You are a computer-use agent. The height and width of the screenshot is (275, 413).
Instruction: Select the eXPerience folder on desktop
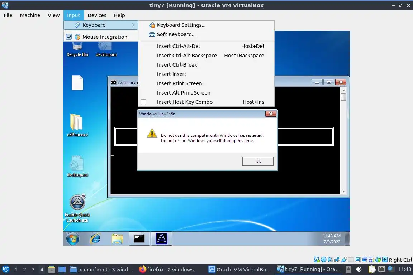[77, 125]
